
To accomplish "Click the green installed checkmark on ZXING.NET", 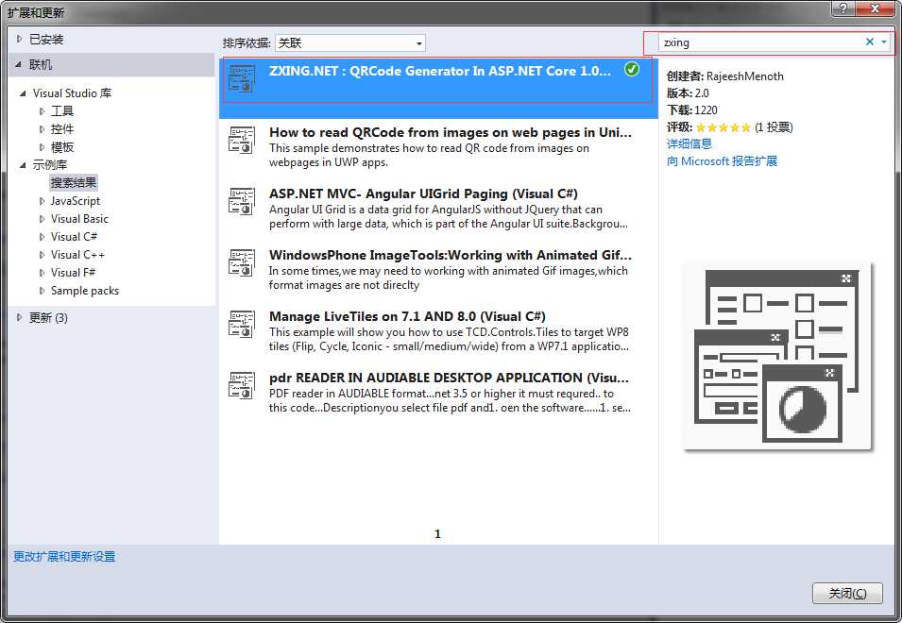I will (632, 70).
